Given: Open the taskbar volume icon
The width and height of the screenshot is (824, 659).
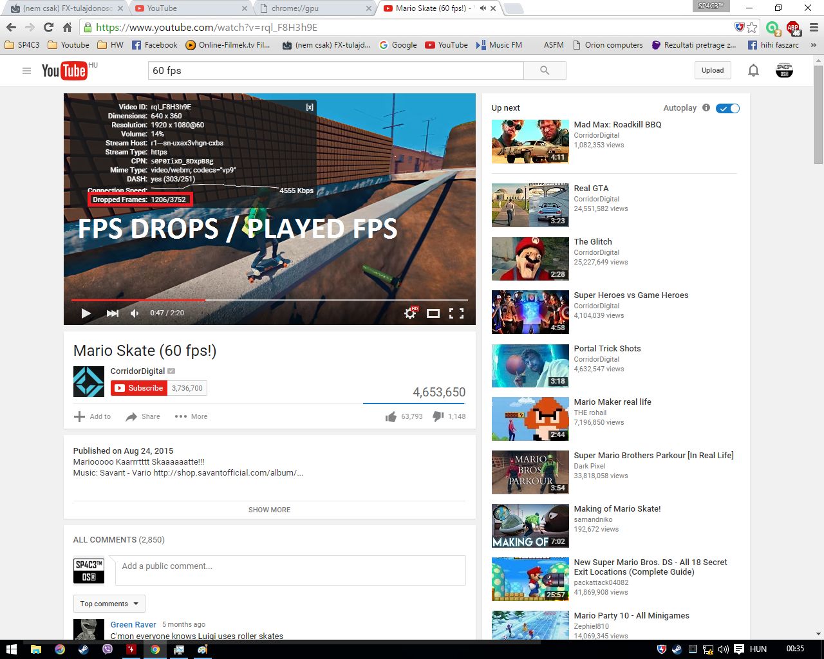Looking at the screenshot, I should 724,649.
